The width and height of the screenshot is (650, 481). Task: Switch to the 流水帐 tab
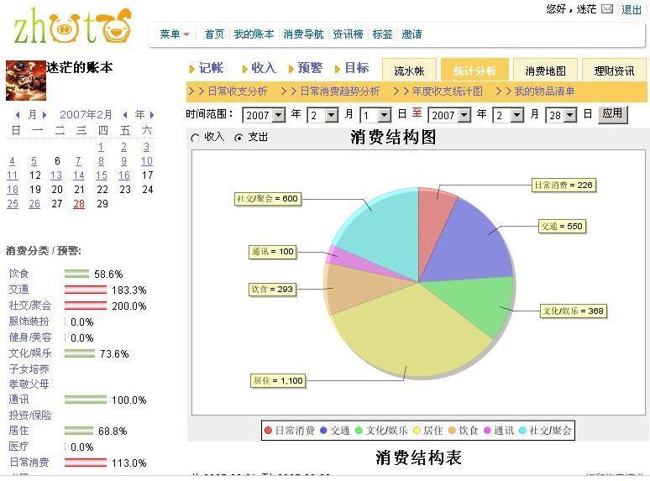coord(409,71)
